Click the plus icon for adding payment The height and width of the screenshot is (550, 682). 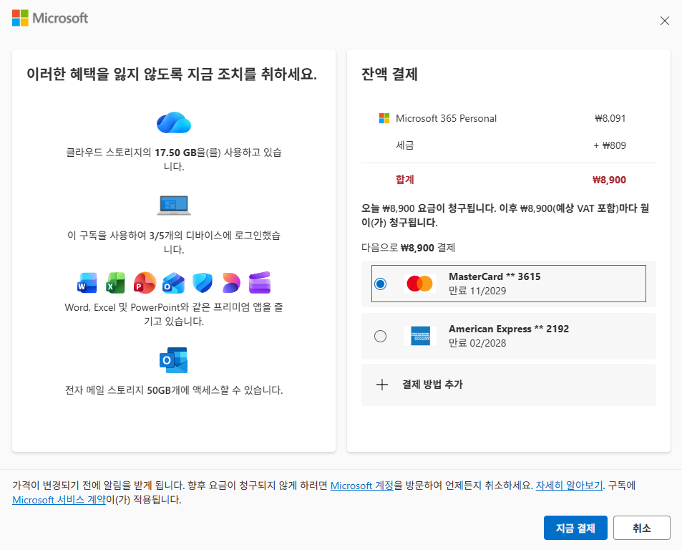pos(382,385)
